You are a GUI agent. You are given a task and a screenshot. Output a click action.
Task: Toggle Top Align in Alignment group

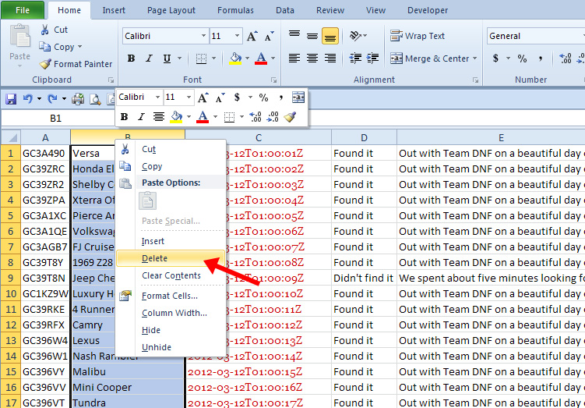[294, 36]
